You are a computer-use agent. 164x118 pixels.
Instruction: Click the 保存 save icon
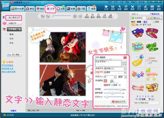coord(113,8)
